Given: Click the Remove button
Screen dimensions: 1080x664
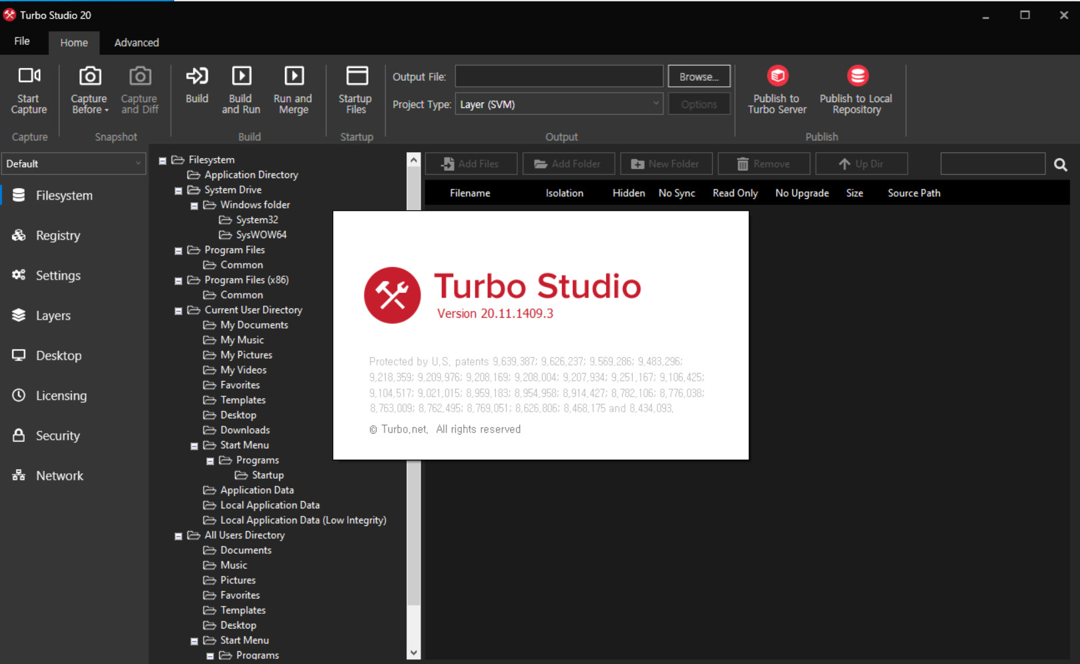Looking at the screenshot, I should [x=764, y=163].
